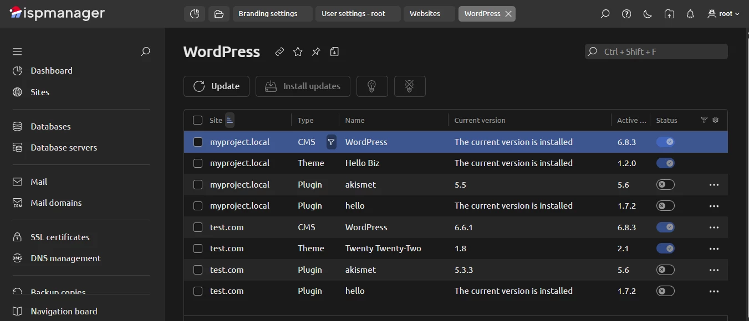
Task: Click the Update button
Action: 216,86
